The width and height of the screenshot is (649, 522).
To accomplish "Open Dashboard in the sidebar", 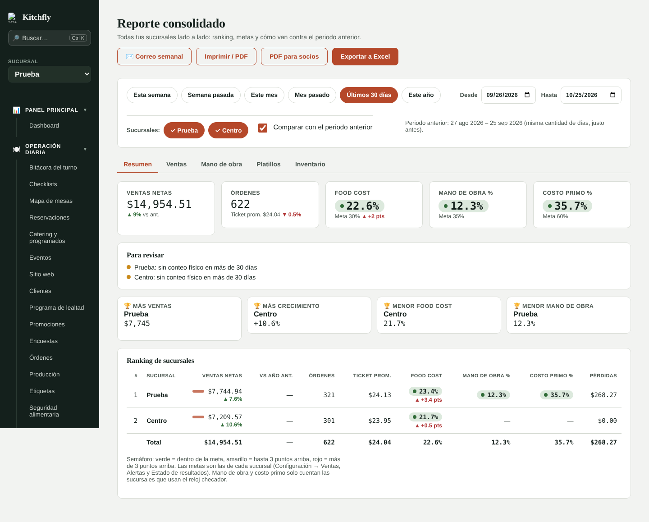I will (44, 126).
